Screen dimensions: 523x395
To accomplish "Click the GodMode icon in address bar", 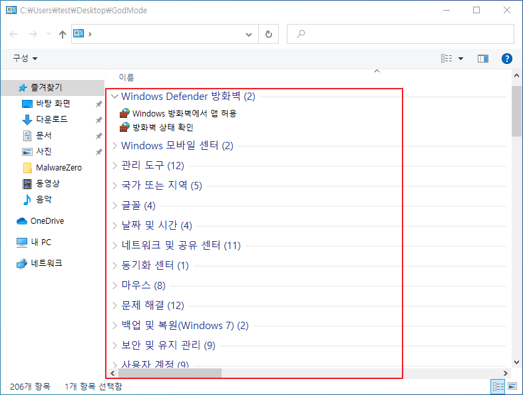I will [x=79, y=33].
